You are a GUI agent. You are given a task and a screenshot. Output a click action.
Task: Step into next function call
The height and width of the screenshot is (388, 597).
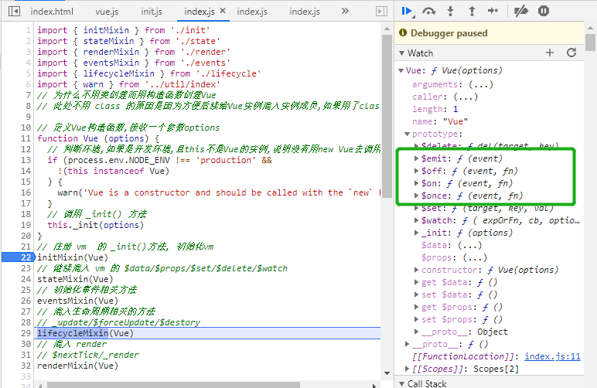click(x=450, y=11)
